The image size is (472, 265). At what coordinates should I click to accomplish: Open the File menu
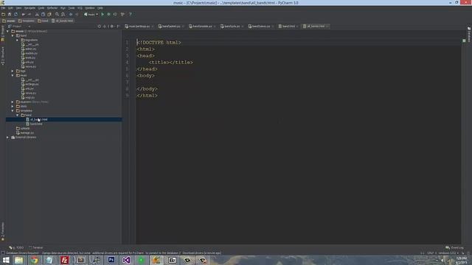pyautogui.click(x=3, y=8)
